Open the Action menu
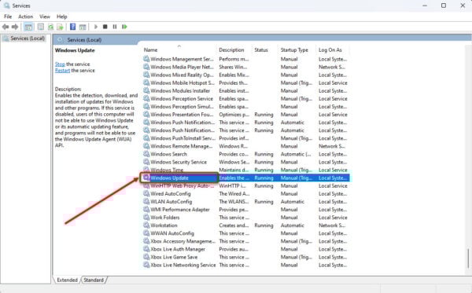This screenshot has width=472, height=293. click(26, 16)
